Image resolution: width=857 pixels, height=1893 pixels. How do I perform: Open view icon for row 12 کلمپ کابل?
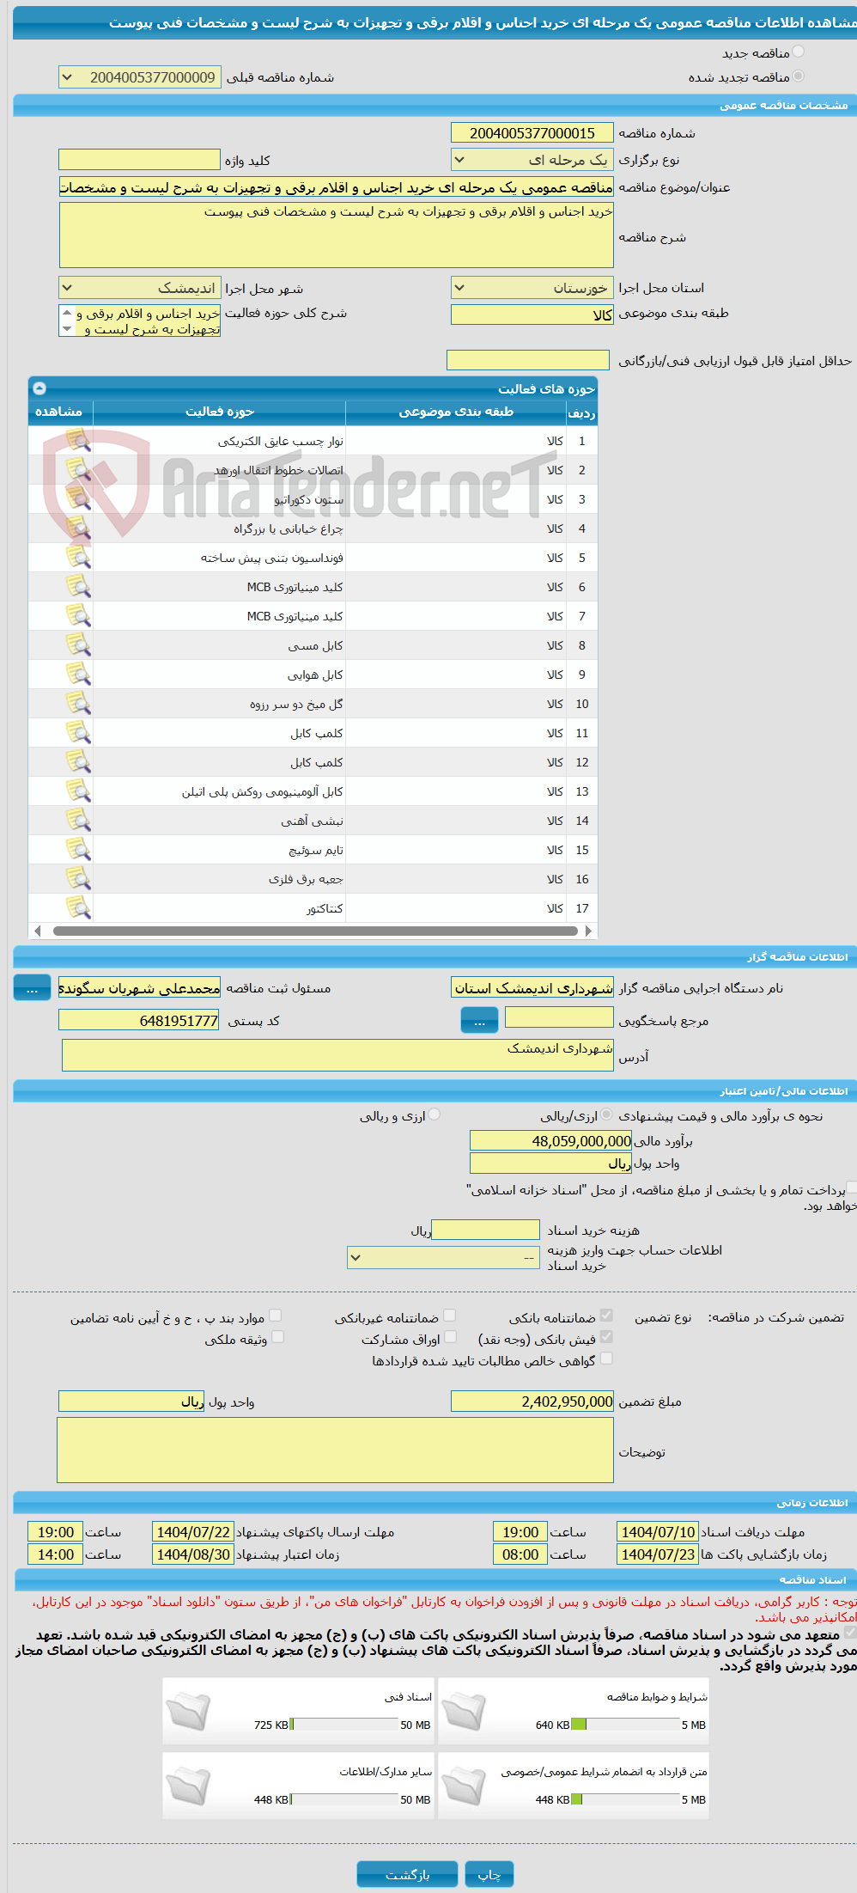[78, 762]
